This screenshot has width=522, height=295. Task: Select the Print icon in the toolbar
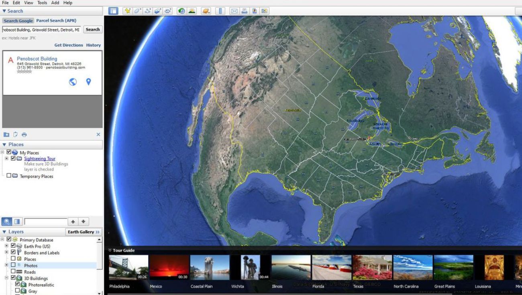point(244,11)
